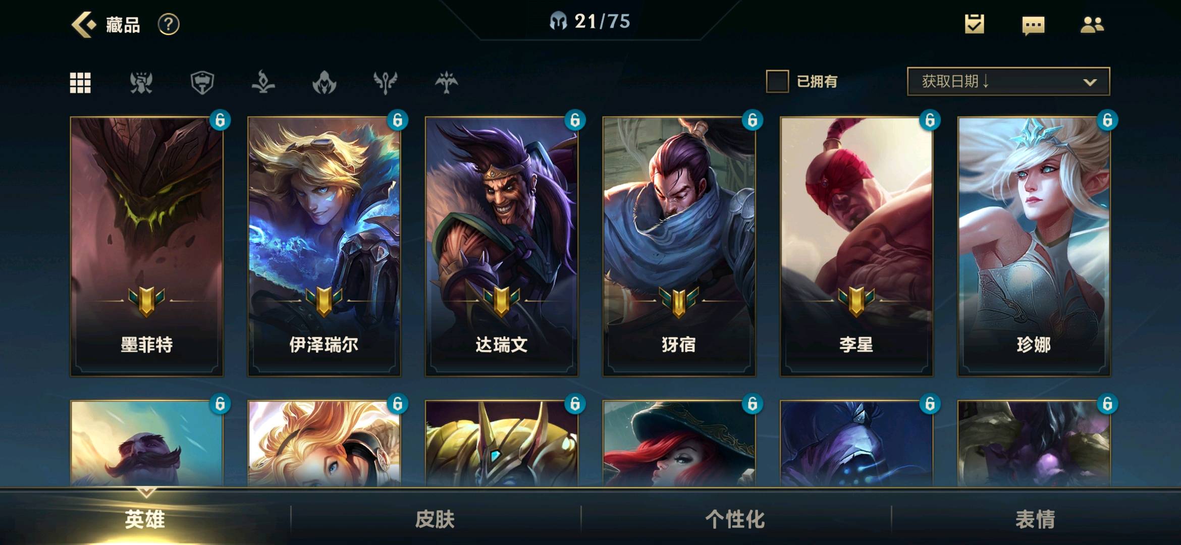Screen dimensions: 1181x545
Task: Filter by the marksman arrow icon
Action: pyautogui.click(x=447, y=83)
